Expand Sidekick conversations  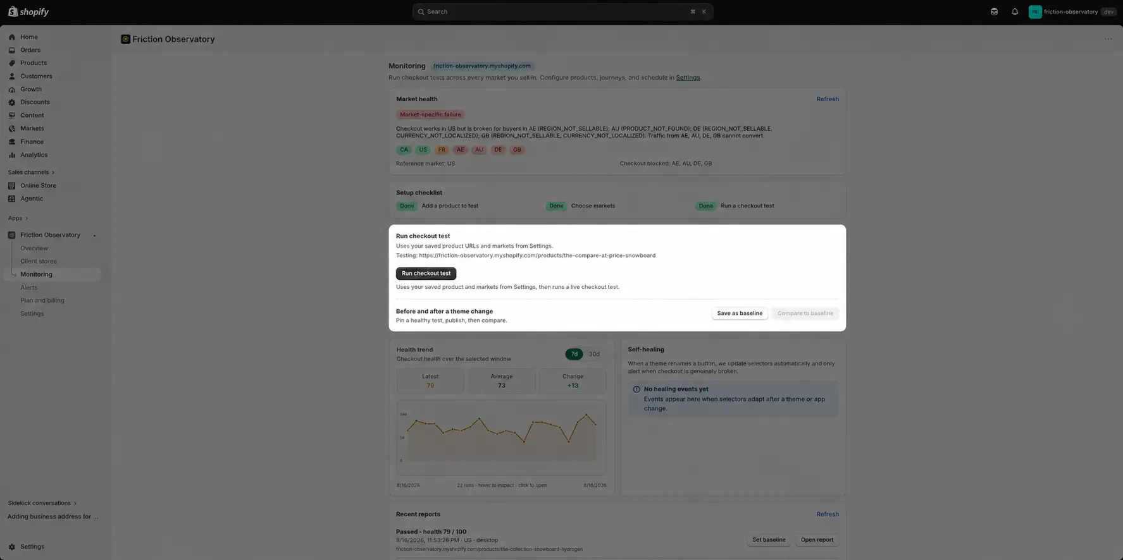coord(42,503)
